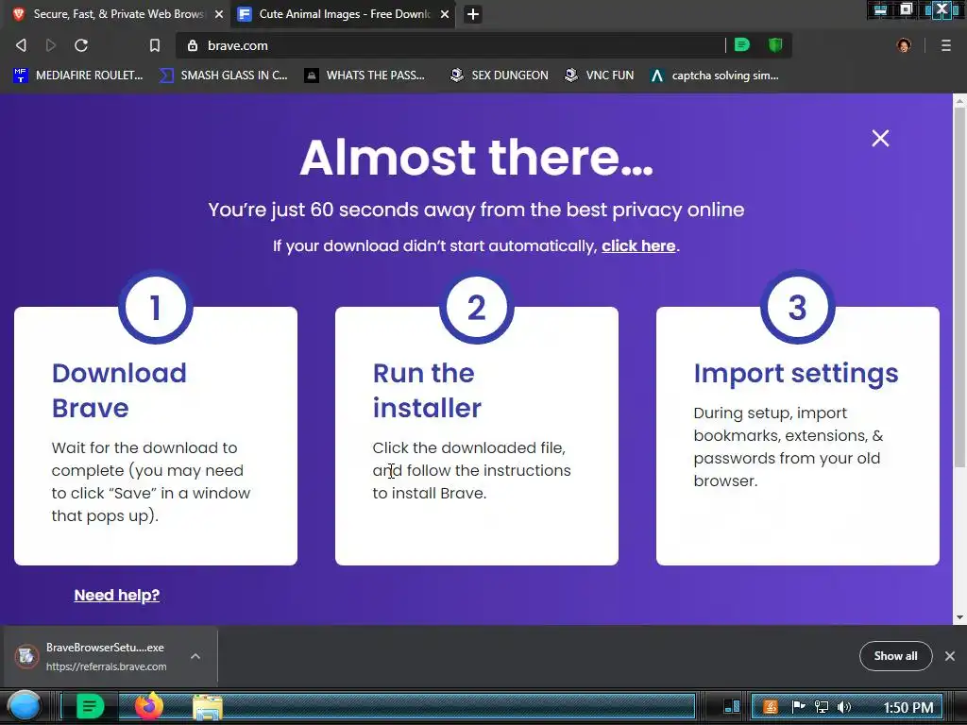Click the 1:50 PM clock

908,707
